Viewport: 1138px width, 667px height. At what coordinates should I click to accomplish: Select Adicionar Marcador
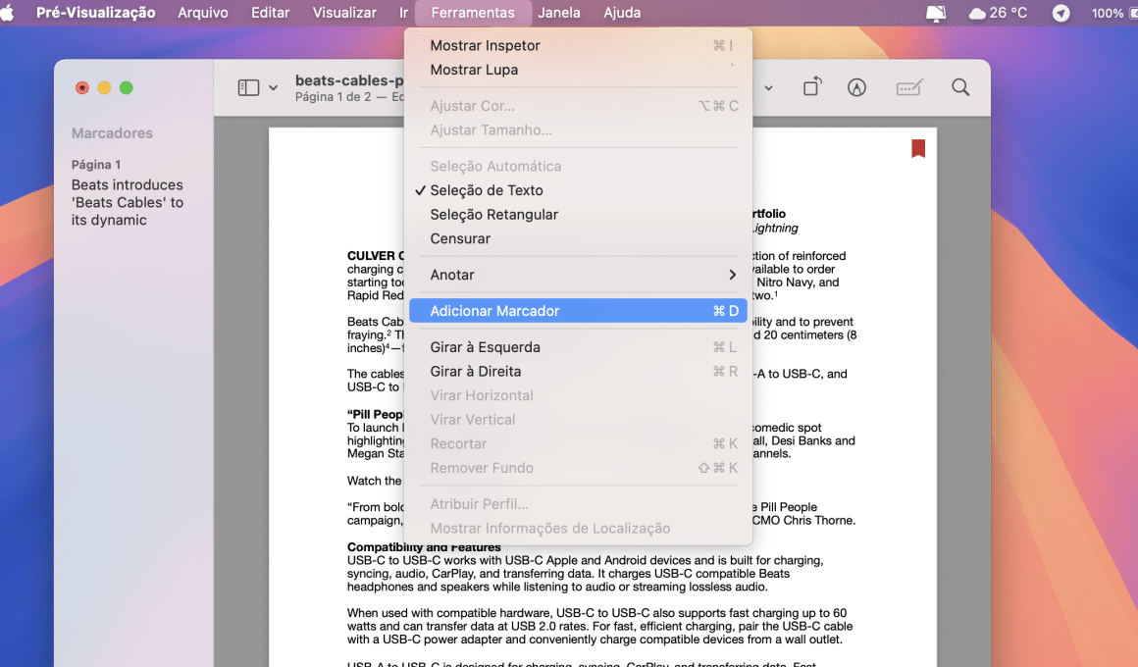(x=579, y=311)
